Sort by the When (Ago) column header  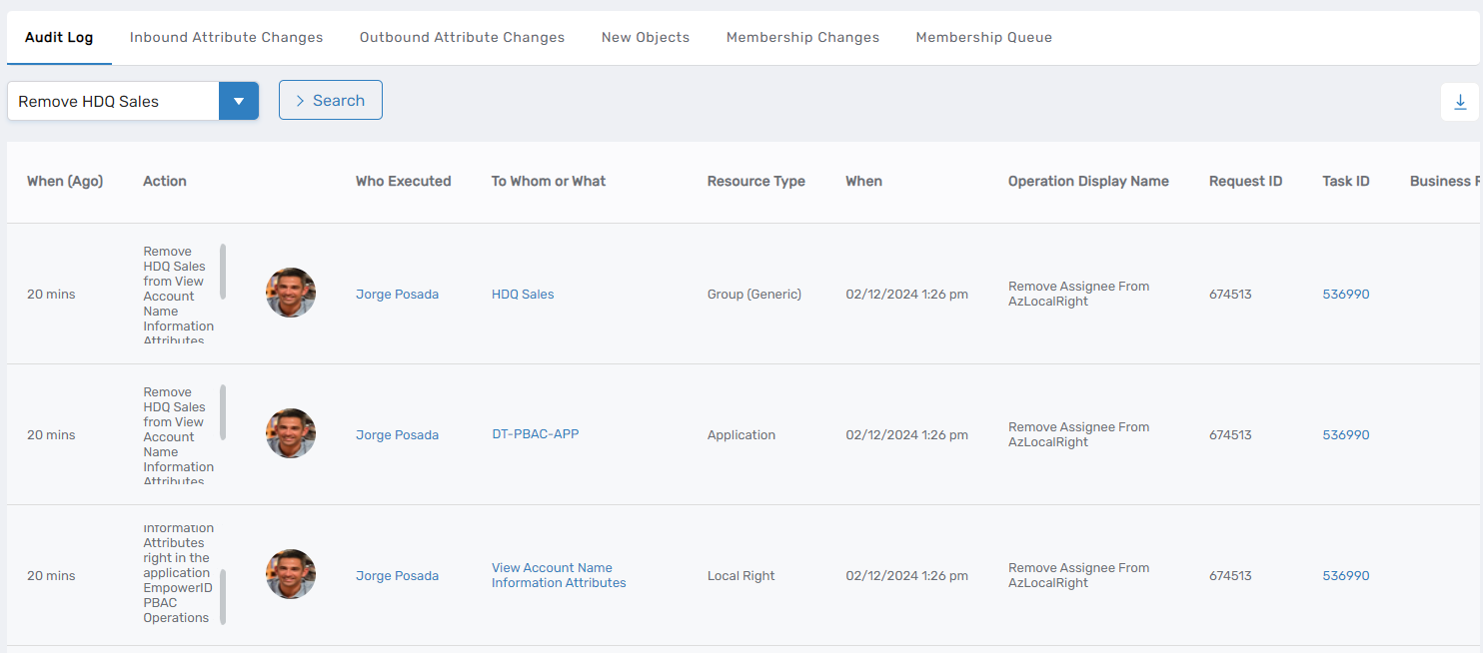pos(65,182)
